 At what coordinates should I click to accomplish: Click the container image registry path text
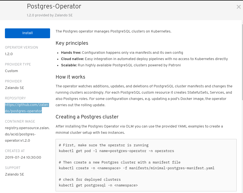[27, 134]
